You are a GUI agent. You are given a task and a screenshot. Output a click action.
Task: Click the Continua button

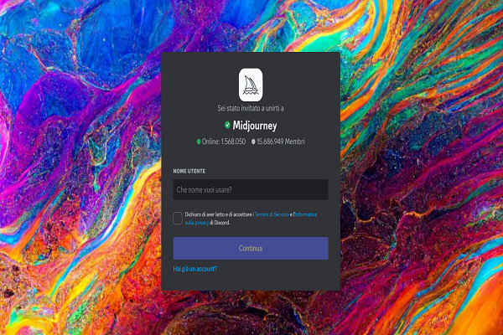[251, 248]
